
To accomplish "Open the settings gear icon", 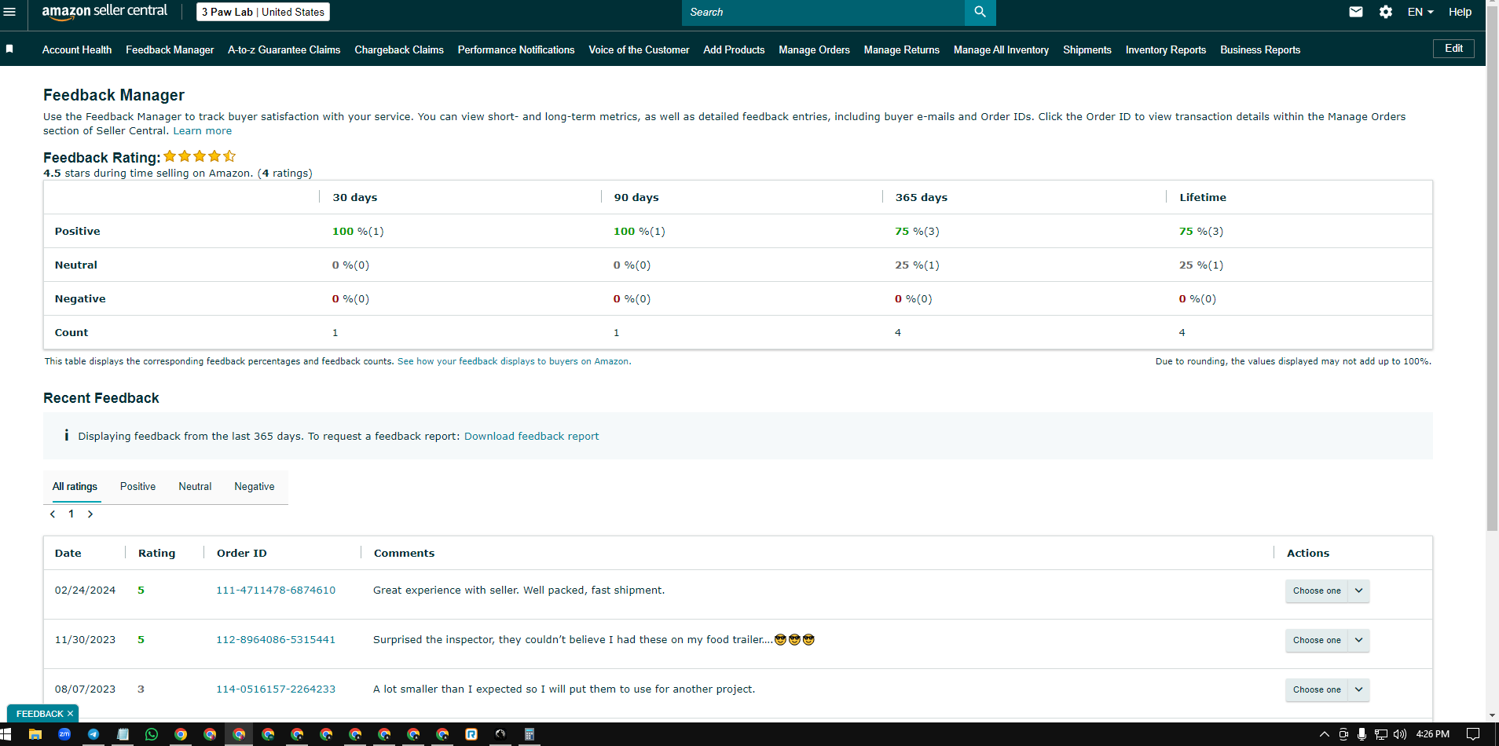I will coord(1386,12).
